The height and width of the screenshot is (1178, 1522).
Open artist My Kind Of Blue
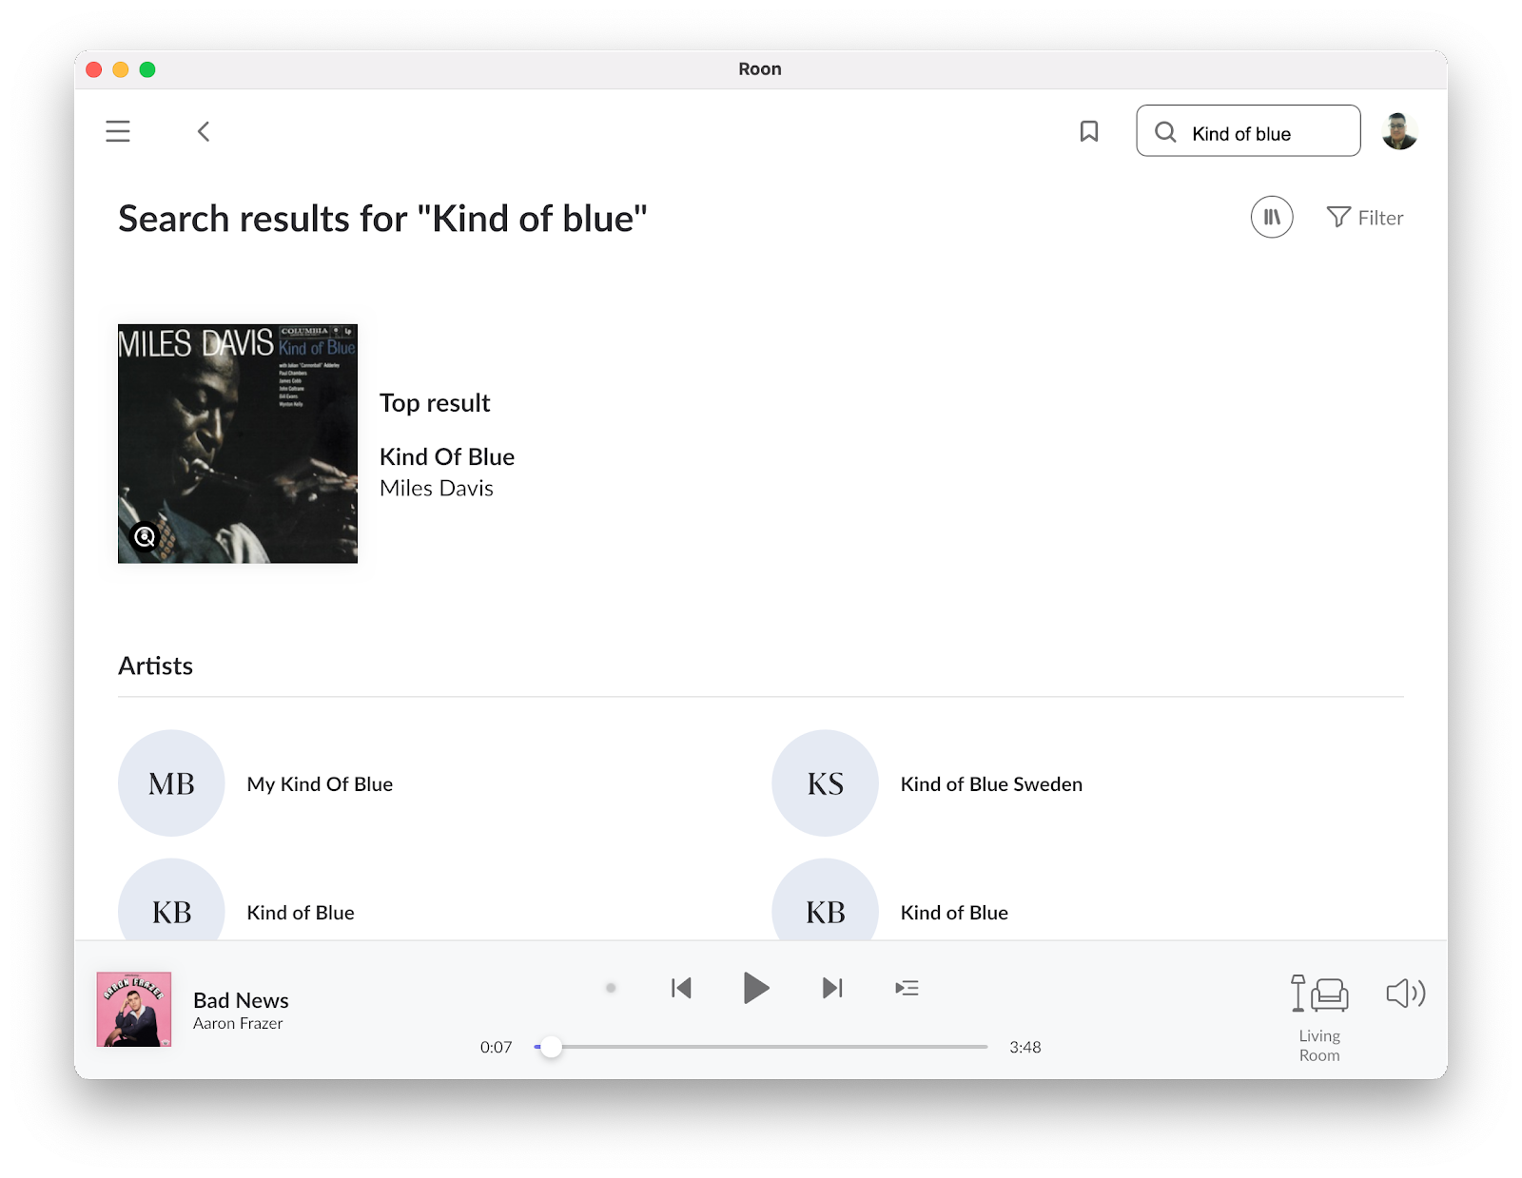(x=320, y=784)
